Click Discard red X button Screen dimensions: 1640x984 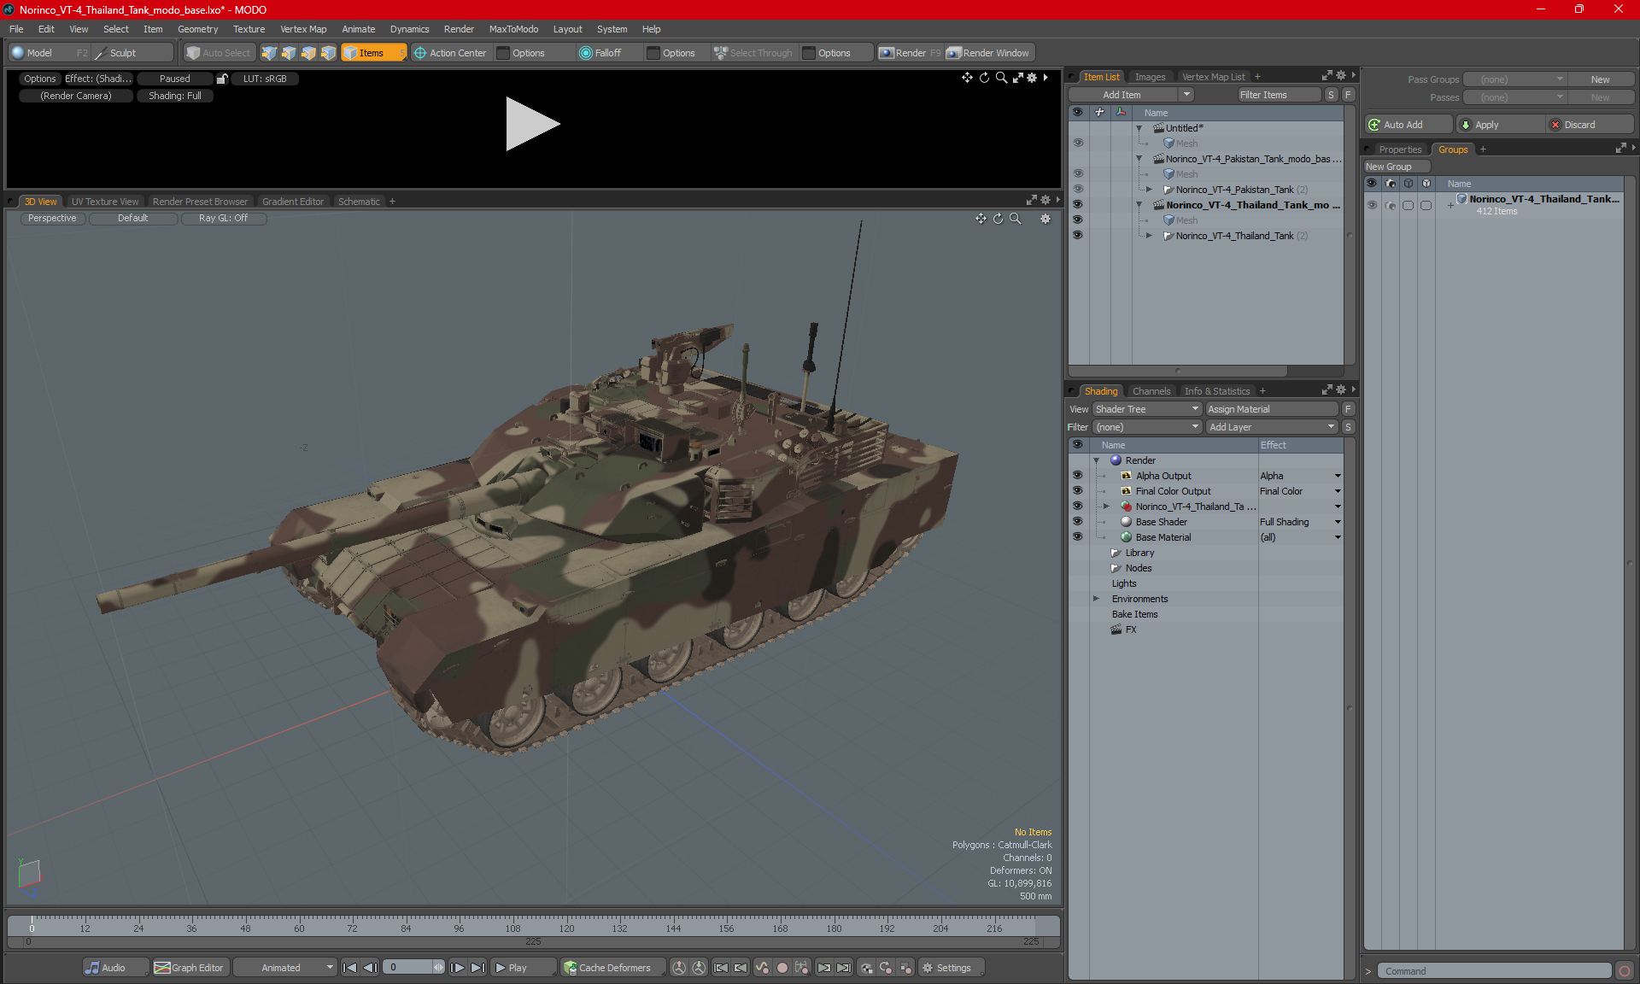coord(1590,125)
